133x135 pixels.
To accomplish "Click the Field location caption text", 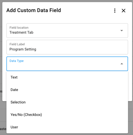I will [x=19, y=28].
